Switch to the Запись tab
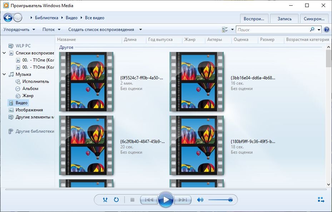Image resolution: width=332 pixels, height=212 pixels. pyautogui.click(x=284, y=19)
